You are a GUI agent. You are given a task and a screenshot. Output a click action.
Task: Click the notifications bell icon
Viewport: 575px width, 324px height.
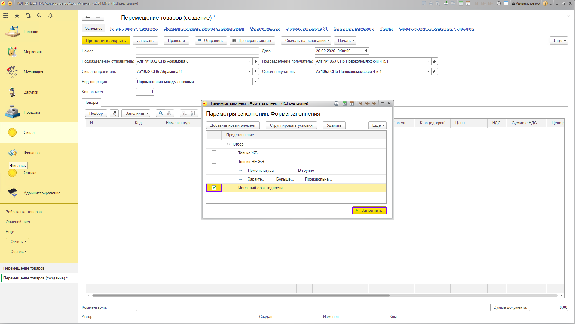[x=50, y=16]
